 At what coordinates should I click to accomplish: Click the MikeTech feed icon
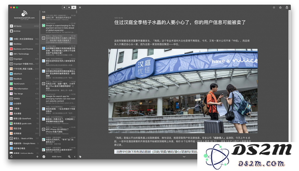click(11, 74)
